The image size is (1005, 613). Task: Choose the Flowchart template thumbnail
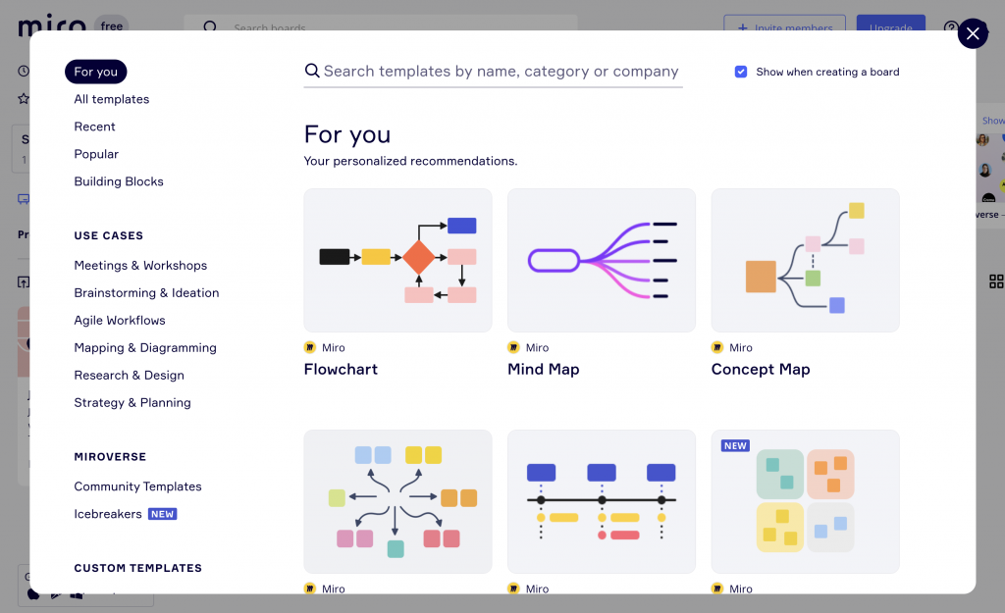point(398,260)
